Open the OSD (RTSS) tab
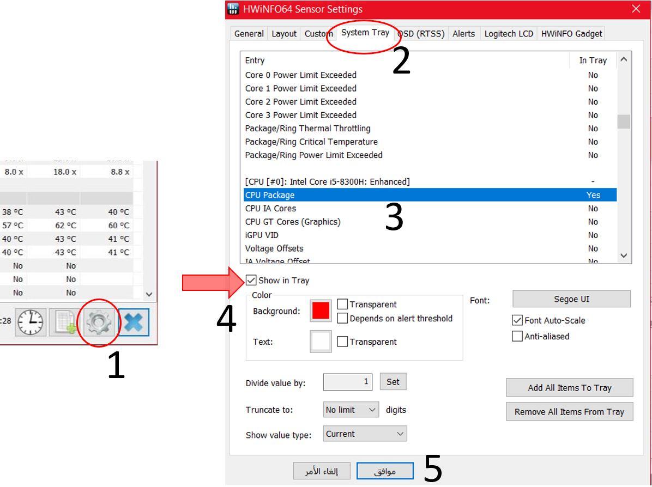 tap(421, 34)
